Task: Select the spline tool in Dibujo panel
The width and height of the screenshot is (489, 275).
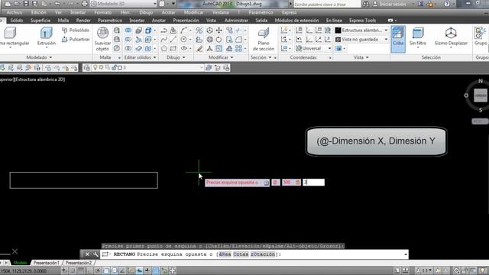Action: 164,40
